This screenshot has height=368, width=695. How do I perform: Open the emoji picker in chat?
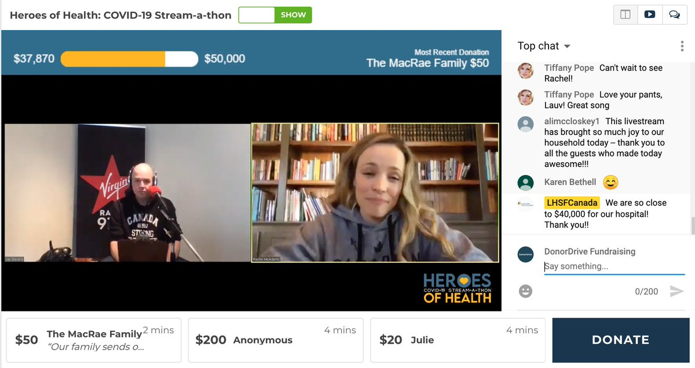pyautogui.click(x=525, y=291)
